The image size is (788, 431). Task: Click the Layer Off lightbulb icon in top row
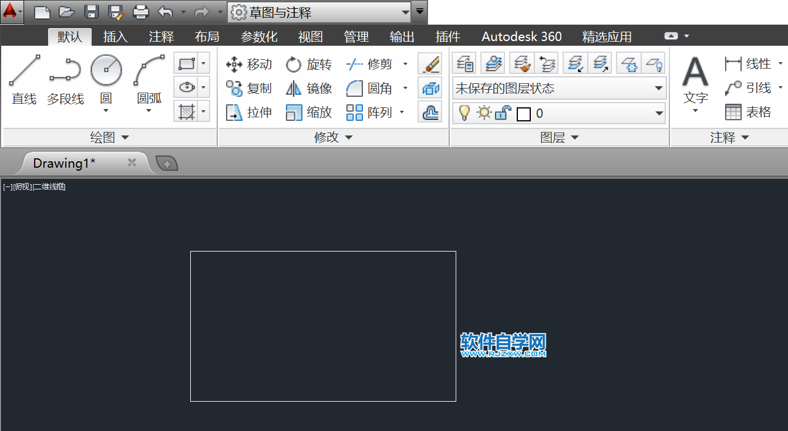(x=654, y=63)
